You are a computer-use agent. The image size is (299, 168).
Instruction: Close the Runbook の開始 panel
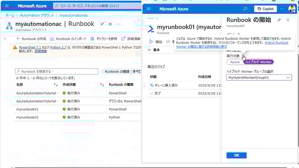tap(288, 20)
